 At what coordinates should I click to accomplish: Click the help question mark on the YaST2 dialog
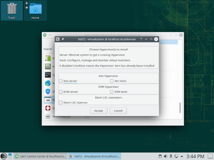[x=141, y=39]
